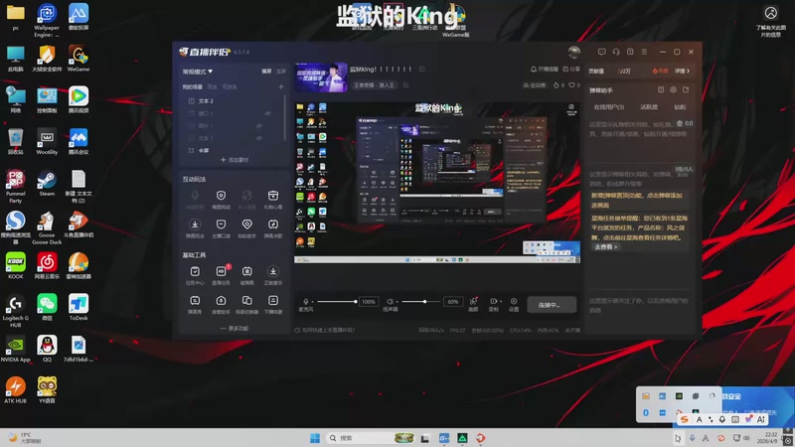Switch to the 横屏 orientation tab

(x=266, y=72)
